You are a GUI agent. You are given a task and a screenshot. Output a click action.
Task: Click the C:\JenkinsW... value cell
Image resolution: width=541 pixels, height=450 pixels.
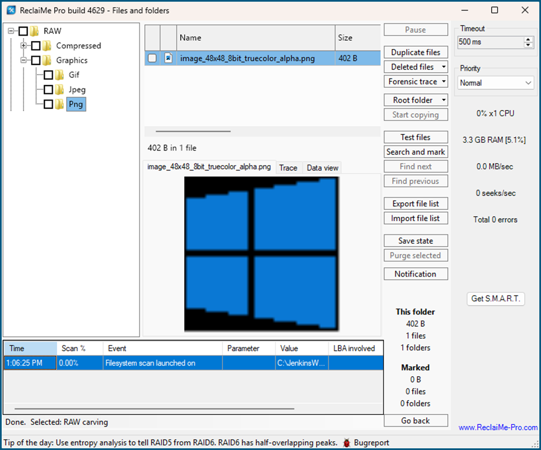(x=302, y=363)
